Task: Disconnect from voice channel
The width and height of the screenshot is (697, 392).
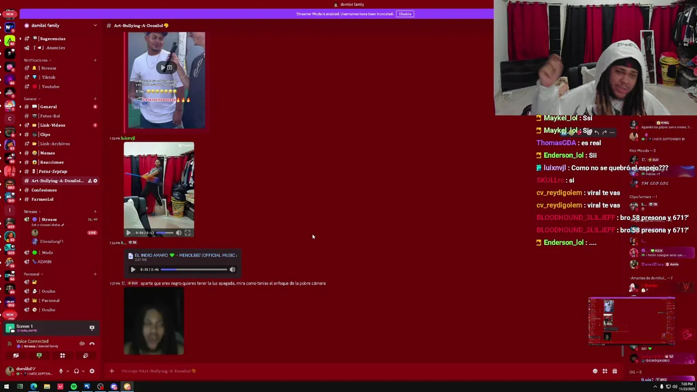Action: coord(92,344)
